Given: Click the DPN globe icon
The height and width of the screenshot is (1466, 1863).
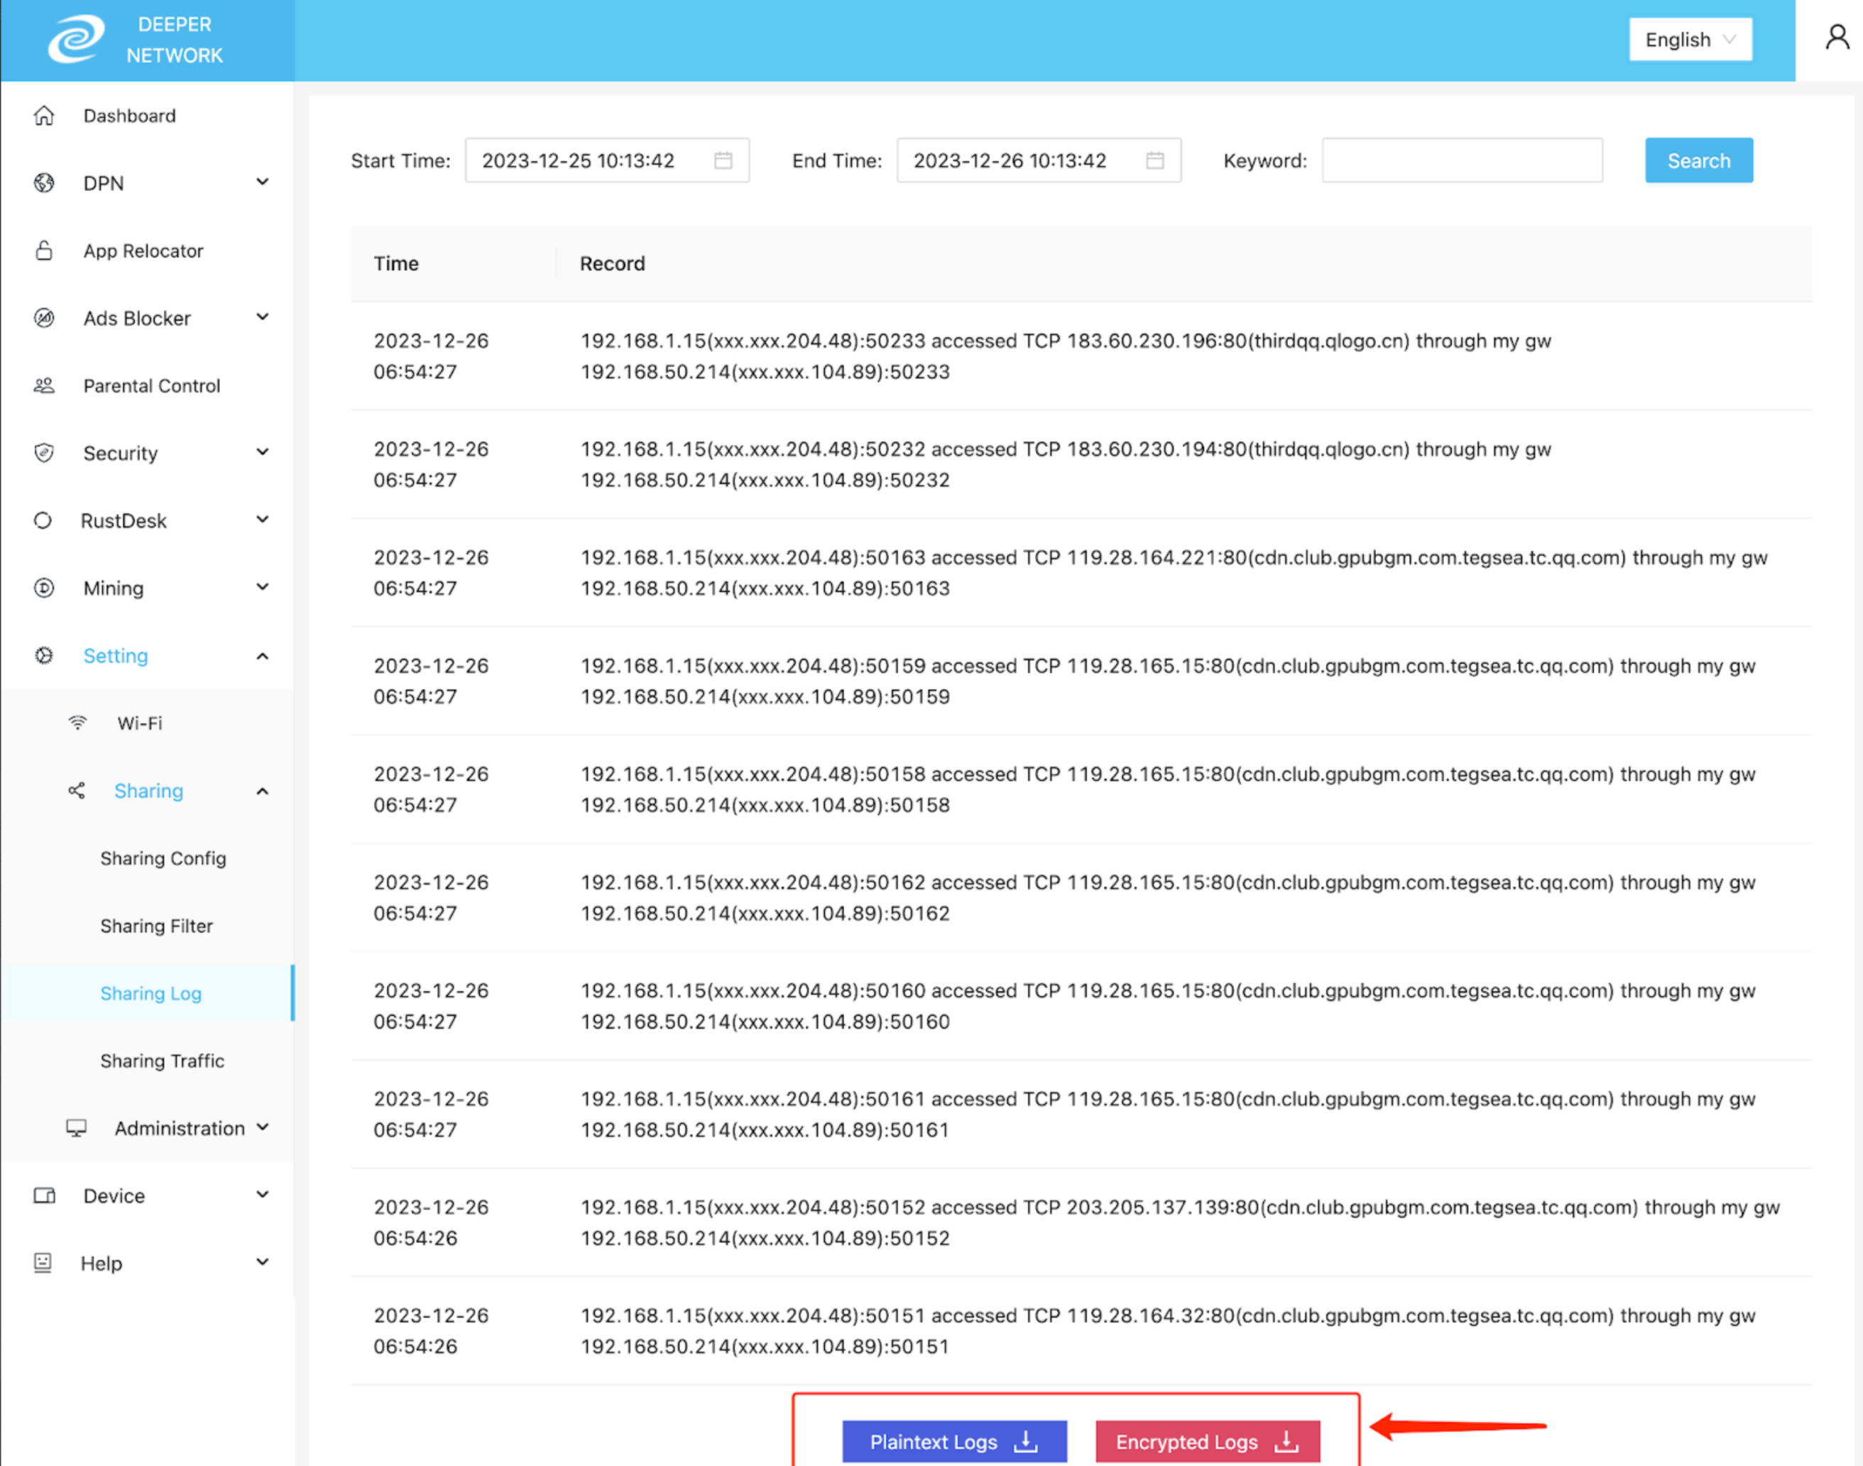Looking at the screenshot, I should click(x=44, y=183).
